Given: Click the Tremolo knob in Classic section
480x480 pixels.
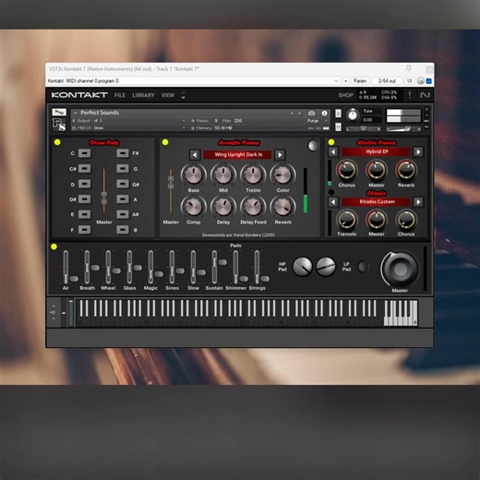Looking at the screenshot, I should pos(347,220).
